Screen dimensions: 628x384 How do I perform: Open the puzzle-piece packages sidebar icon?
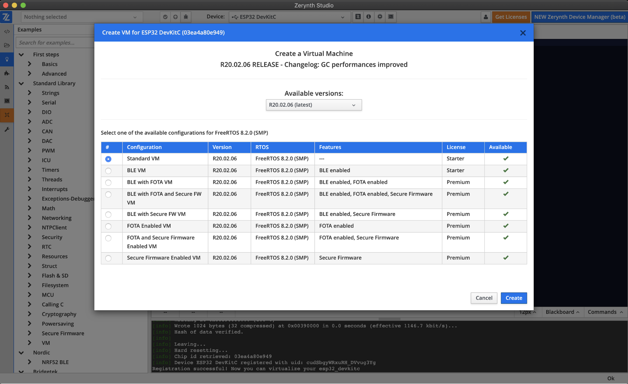(x=7, y=73)
